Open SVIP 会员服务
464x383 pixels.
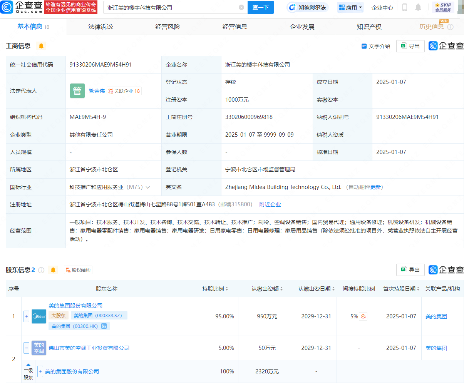pyautogui.click(x=443, y=7)
